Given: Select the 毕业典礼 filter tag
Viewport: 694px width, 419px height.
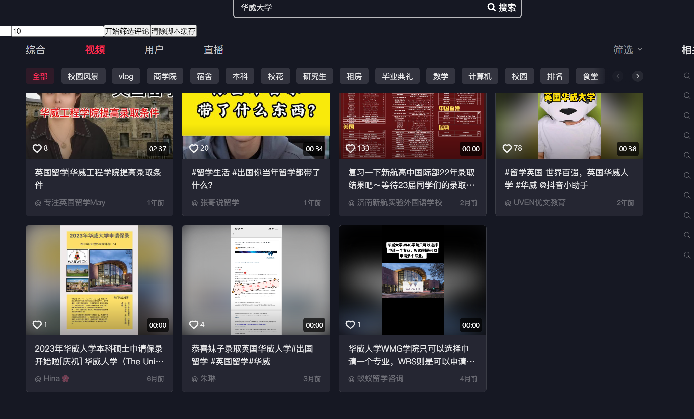Looking at the screenshot, I should pos(397,76).
